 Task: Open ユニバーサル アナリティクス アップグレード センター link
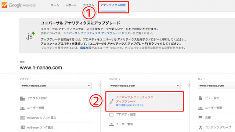pyautogui.click(x=98, y=33)
